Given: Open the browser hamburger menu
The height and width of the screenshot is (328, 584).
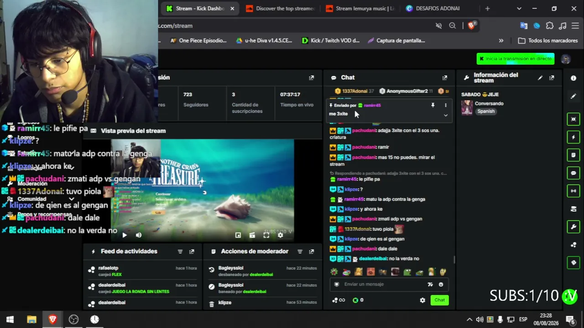Looking at the screenshot, I should pos(576,26).
